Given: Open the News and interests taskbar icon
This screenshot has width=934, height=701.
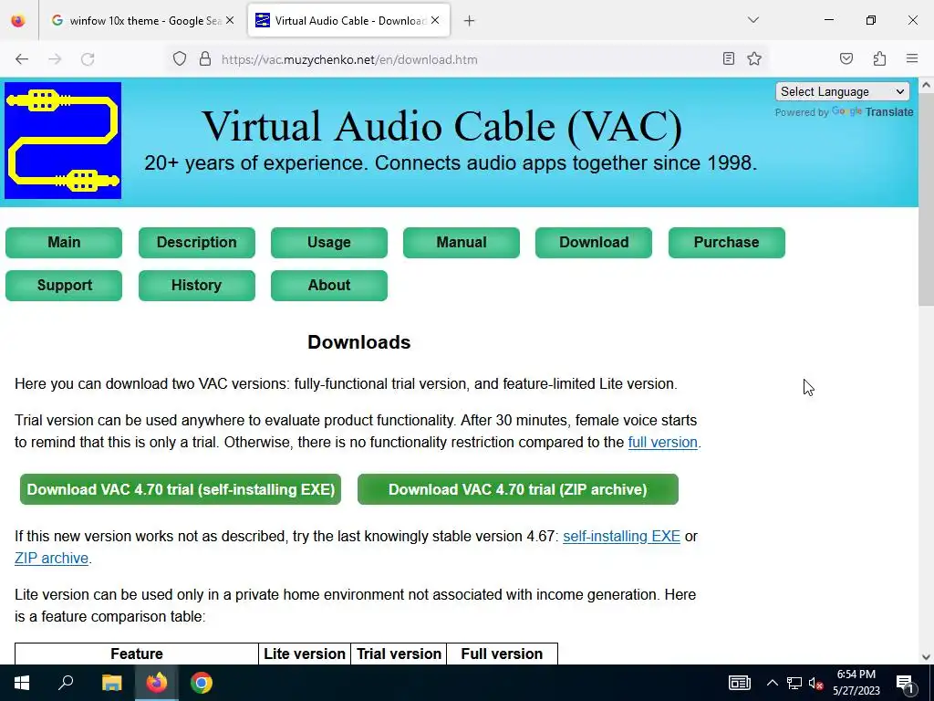Looking at the screenshot, I should coord(739,683).
